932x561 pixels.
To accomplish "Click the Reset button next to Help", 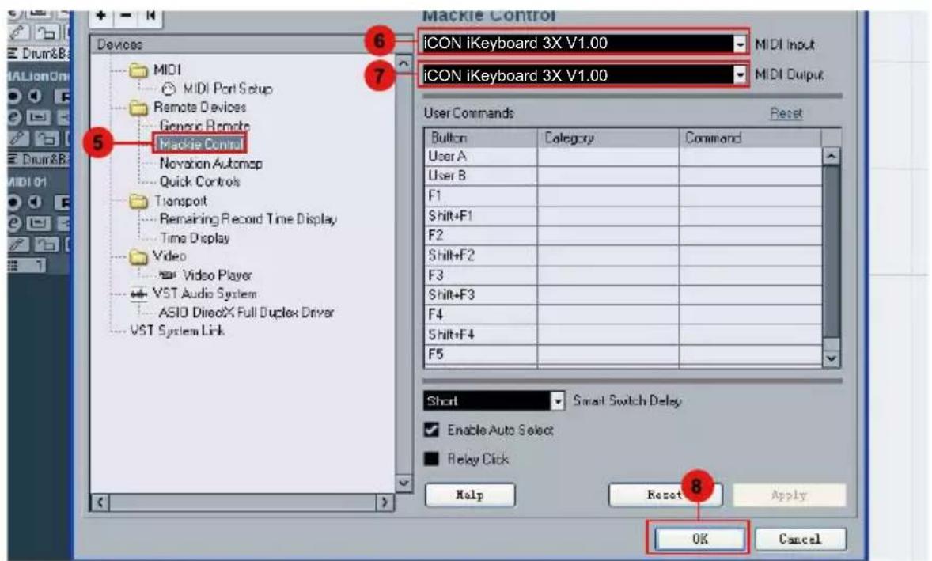I will click(665, 495).
